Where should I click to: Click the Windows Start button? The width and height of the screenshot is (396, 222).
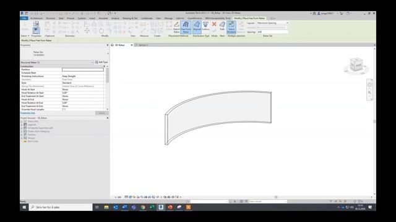click(x=24, y=207)
